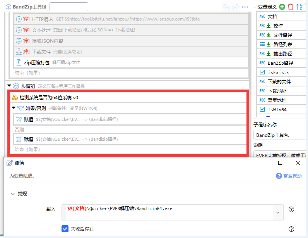Select the 检测系统是否为64位系统 step
The width and height of the screenshot is (308, 238).
pos(128,97)
